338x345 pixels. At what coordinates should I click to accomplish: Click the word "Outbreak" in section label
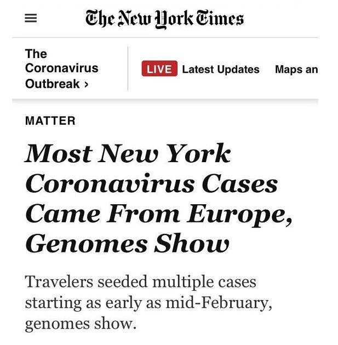click(x=52, y=84)
